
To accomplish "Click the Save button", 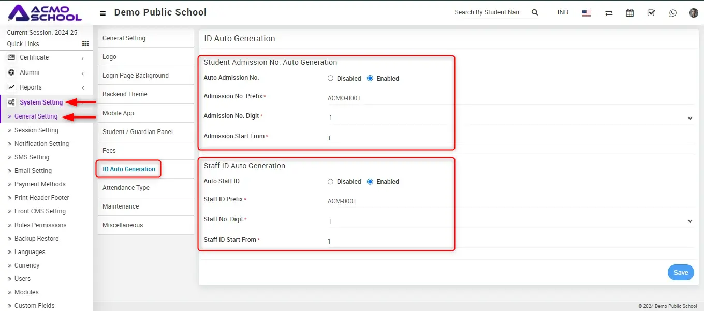I will pos(680,273).
